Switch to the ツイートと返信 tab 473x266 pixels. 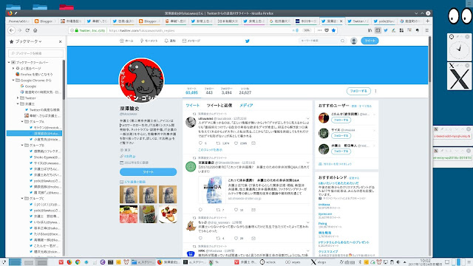click(x=220, y=105)
